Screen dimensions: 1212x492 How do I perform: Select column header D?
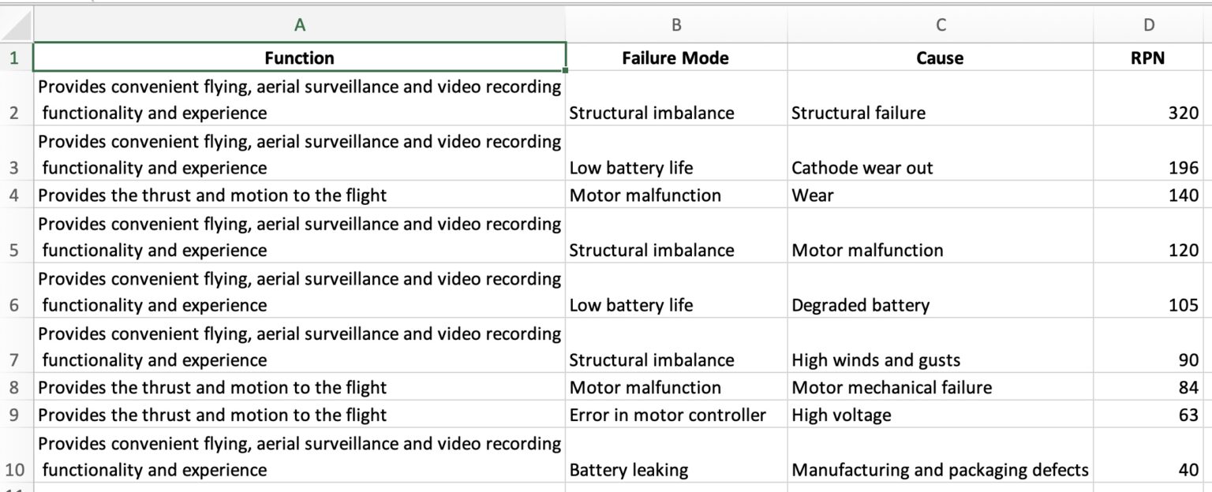1148,24
